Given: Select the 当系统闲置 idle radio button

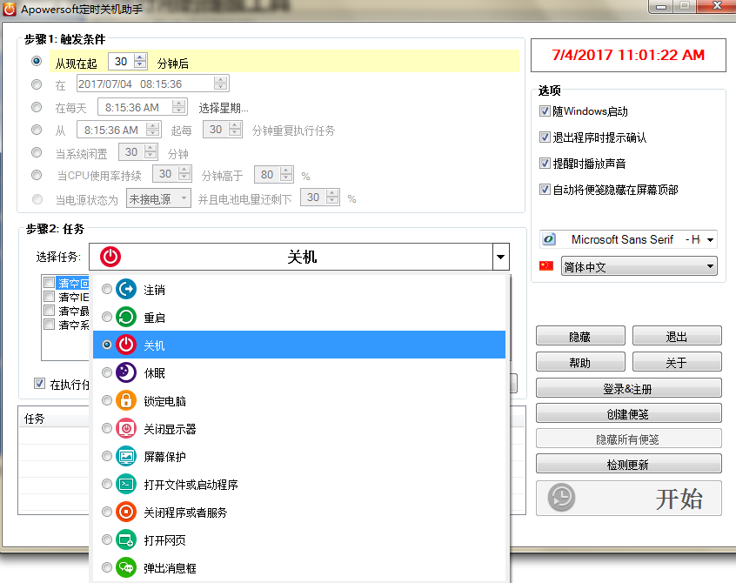Looking at the screenshot, I should click(37, 152).
